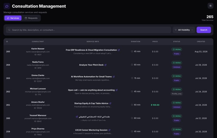Click clock icon in row 265 duration
The height and width of the screenshot is (138, 217).
[132, 51]
